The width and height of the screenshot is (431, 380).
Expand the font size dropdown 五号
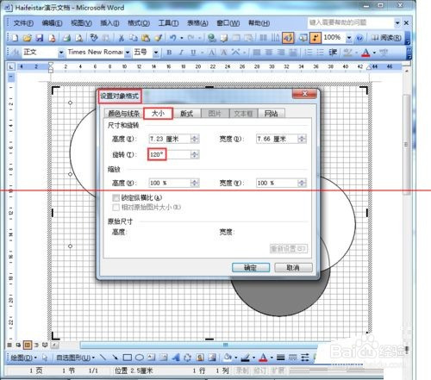coord(155,53)
